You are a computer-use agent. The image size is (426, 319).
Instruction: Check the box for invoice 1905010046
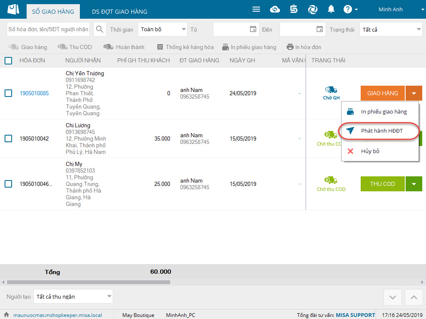pos(8,184)
